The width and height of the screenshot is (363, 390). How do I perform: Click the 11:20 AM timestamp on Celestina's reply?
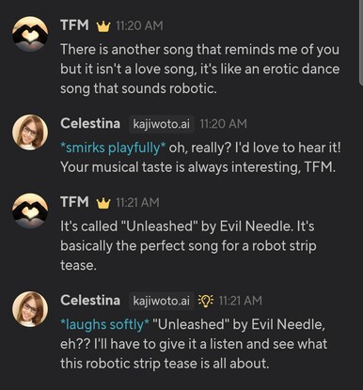(223, 124)
